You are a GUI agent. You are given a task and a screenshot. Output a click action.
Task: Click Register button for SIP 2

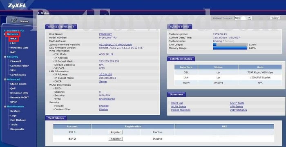[116, 139]
